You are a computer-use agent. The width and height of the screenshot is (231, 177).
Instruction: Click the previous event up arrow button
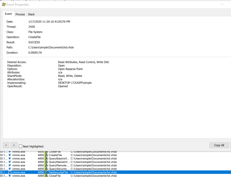coord(6,146)
